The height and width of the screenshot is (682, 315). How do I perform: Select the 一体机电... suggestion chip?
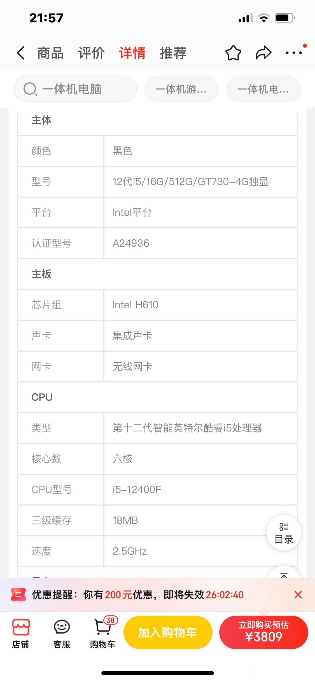(263, 89)
